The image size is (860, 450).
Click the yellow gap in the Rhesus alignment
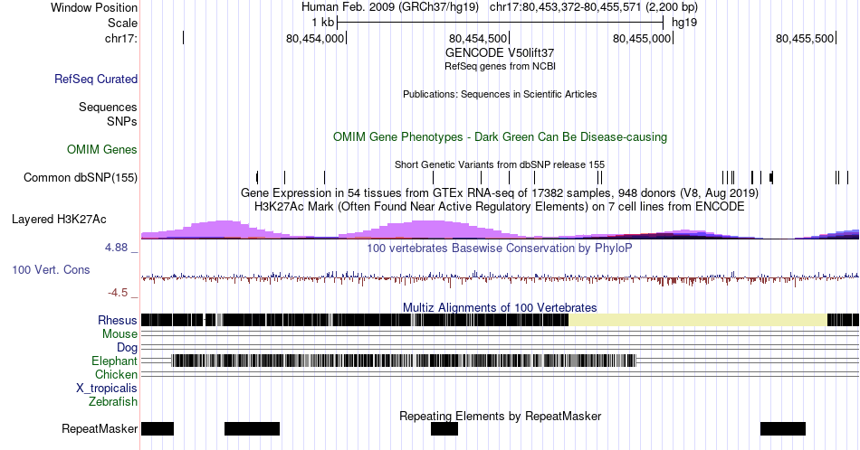[698, 320]
